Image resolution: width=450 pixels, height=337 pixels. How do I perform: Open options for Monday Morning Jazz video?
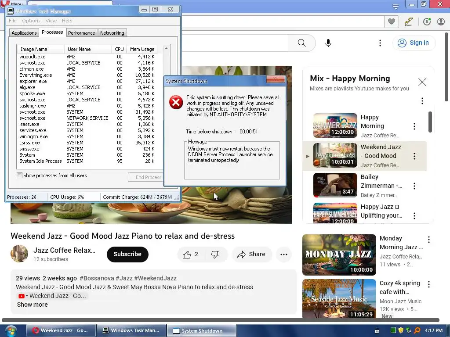click(429, 240)
